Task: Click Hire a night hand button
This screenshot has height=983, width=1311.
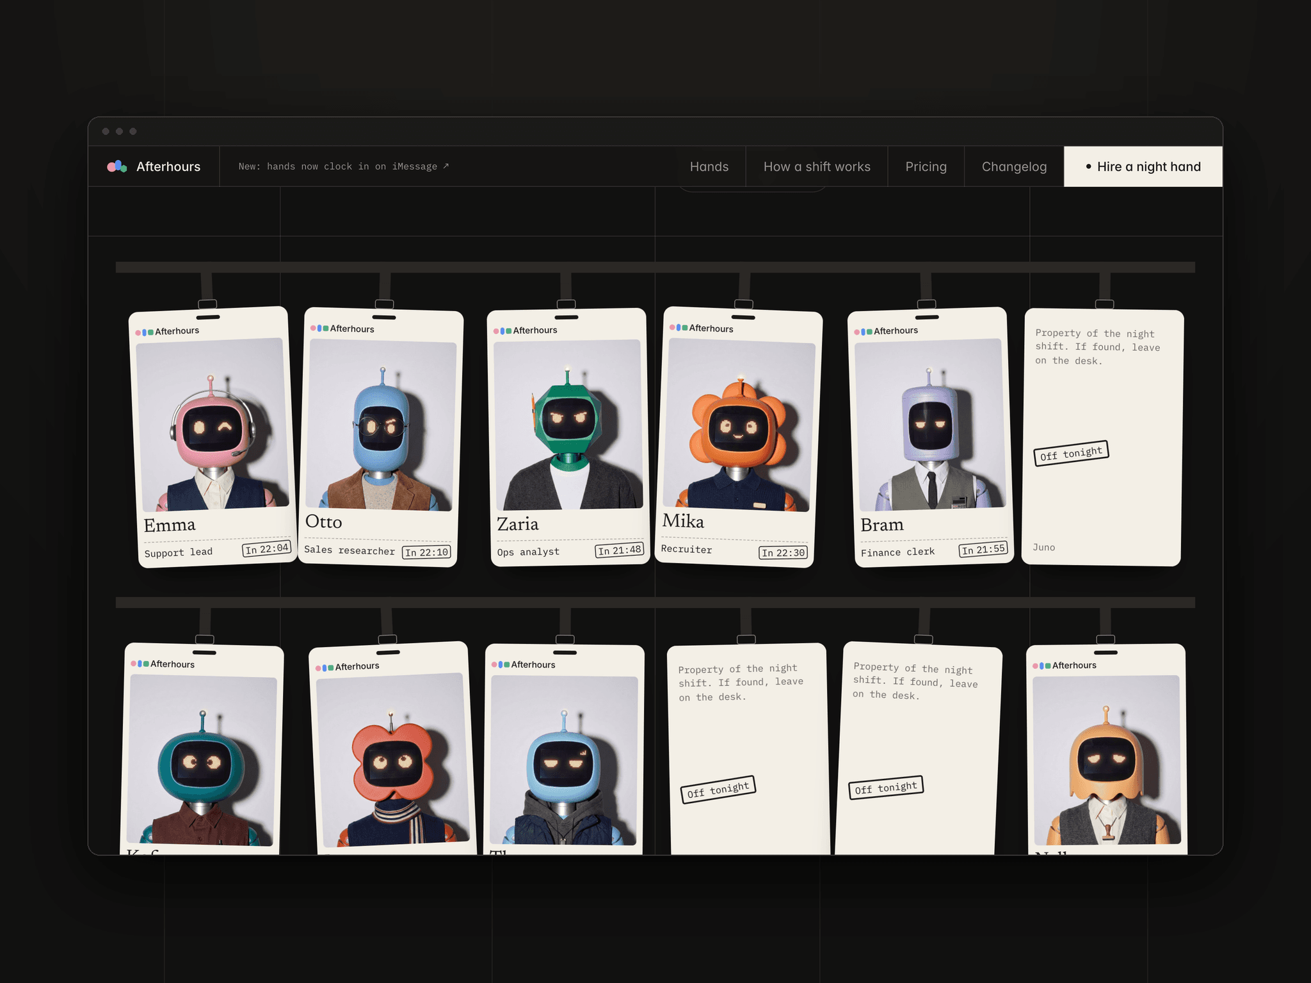Action: tap(1143, 166)
